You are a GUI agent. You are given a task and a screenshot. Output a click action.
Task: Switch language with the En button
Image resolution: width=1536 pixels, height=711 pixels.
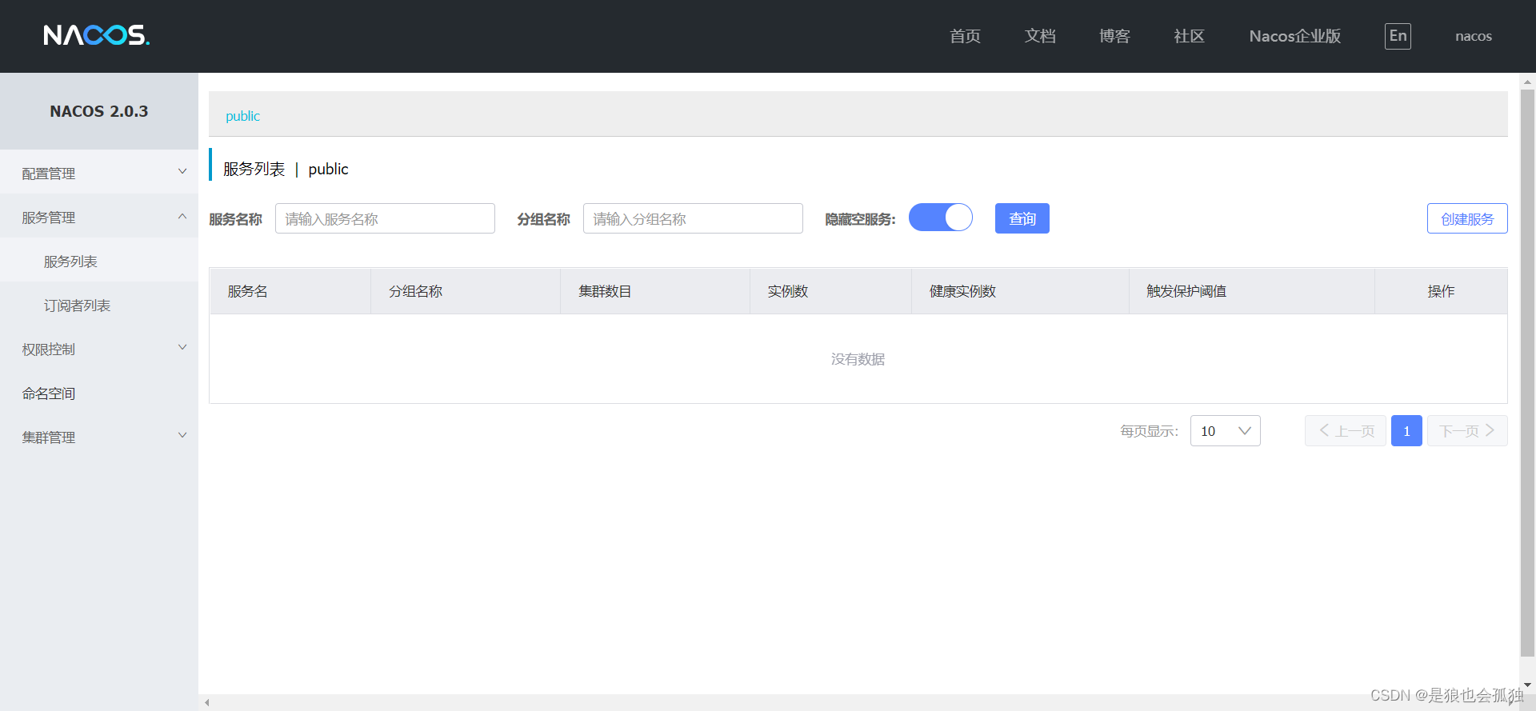coord(1398,36)
